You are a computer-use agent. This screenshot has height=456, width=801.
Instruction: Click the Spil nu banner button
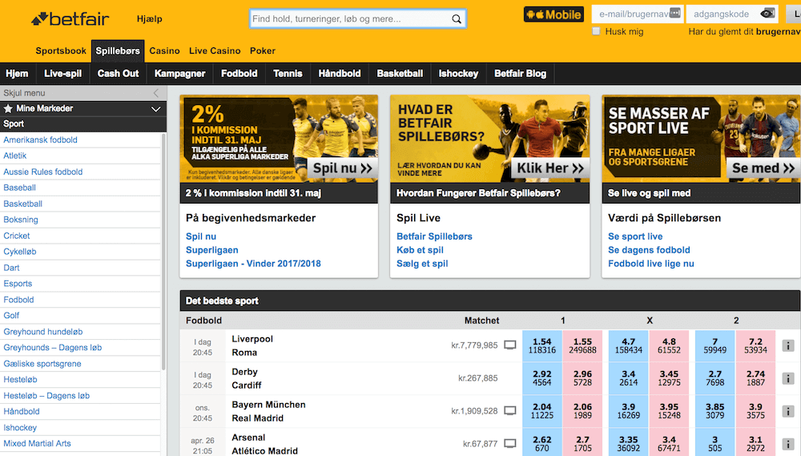[343, 168]
